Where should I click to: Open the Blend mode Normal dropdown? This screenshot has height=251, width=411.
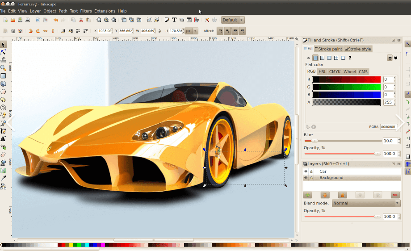tap(366, 203)
